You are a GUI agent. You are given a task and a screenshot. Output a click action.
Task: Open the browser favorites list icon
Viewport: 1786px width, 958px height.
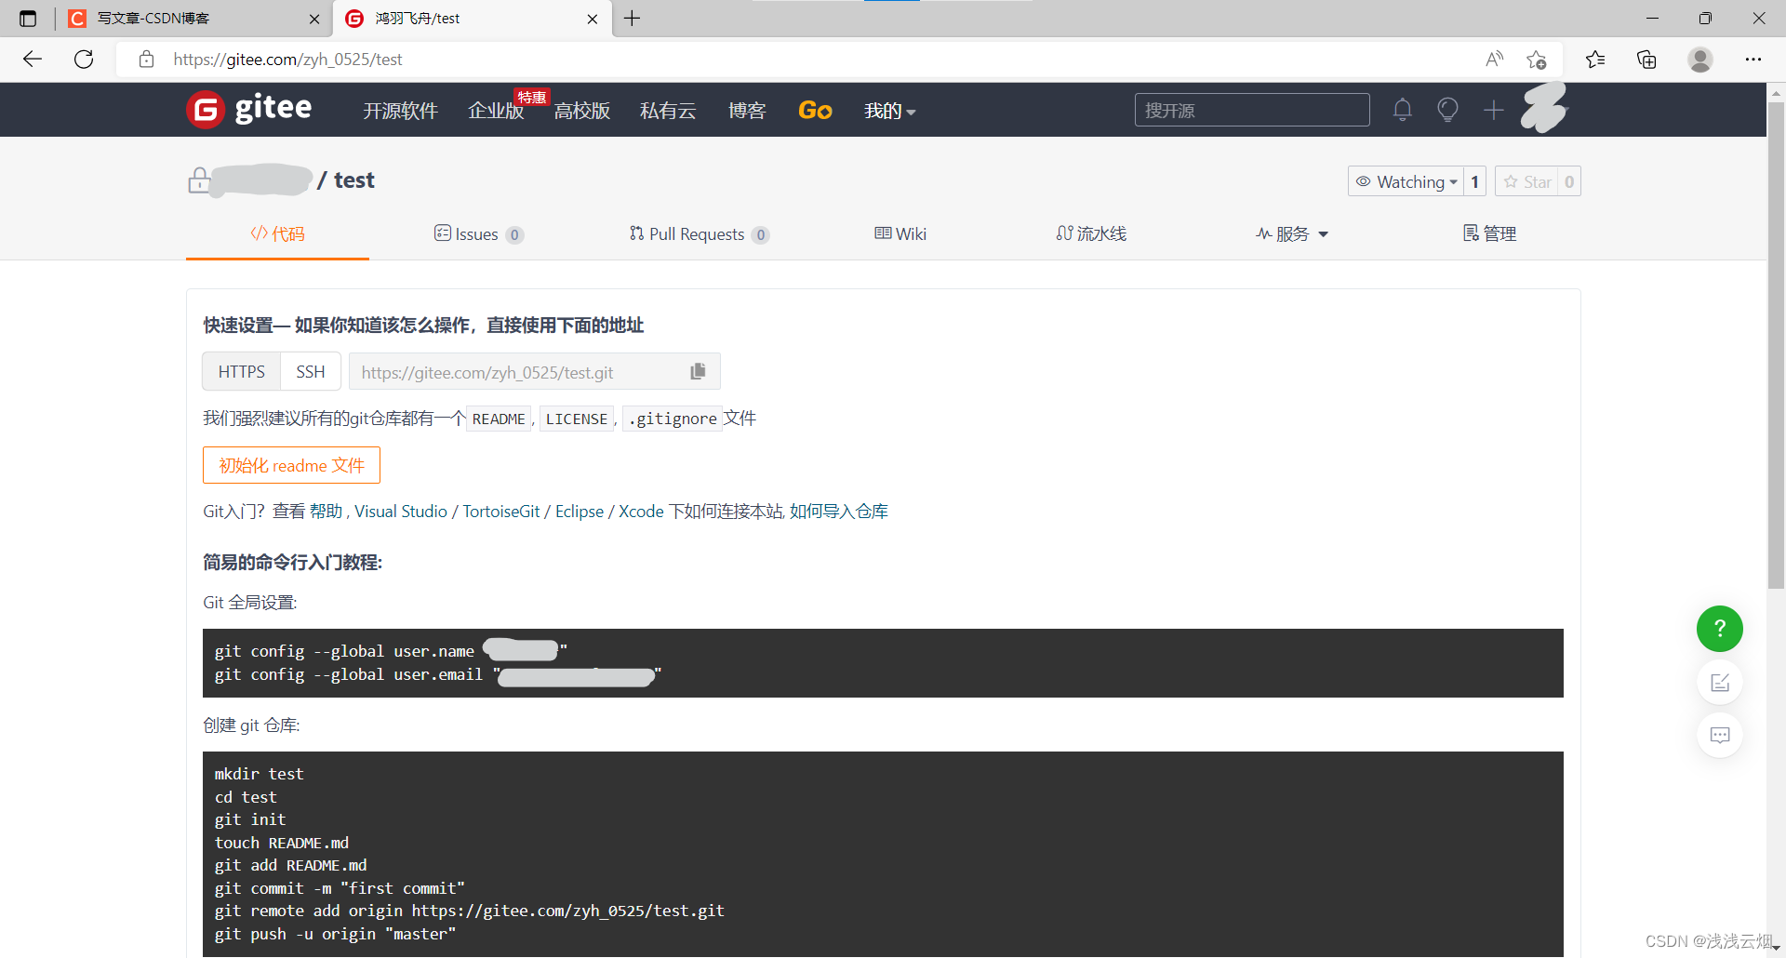[1595, 60]
